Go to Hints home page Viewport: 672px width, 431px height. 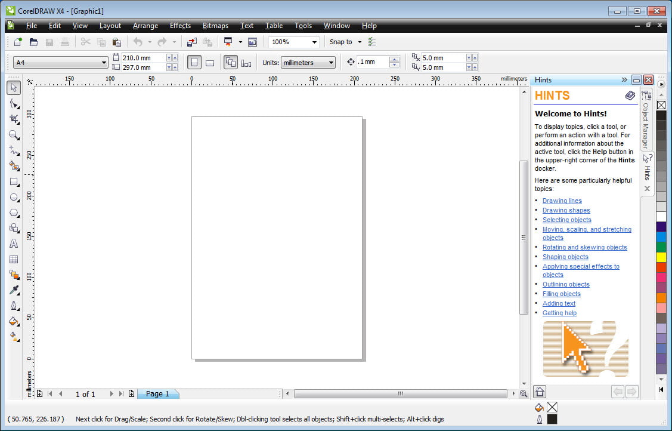coord(540,392)
